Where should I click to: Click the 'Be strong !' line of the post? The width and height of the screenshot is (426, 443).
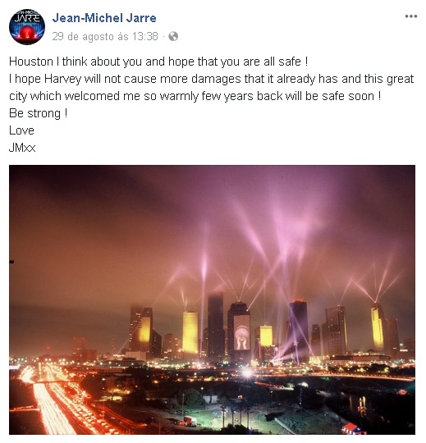point(38,113)
